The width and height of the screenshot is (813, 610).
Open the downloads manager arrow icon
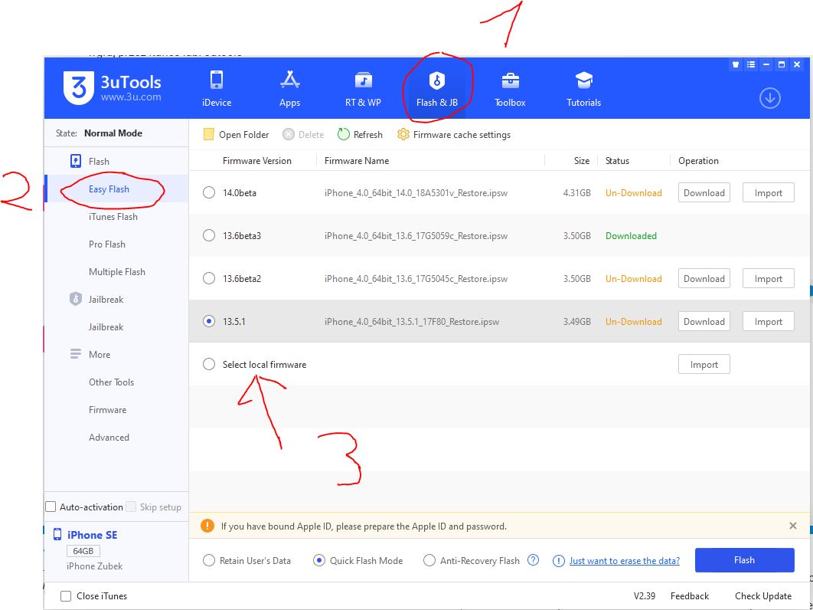[770, 98]
